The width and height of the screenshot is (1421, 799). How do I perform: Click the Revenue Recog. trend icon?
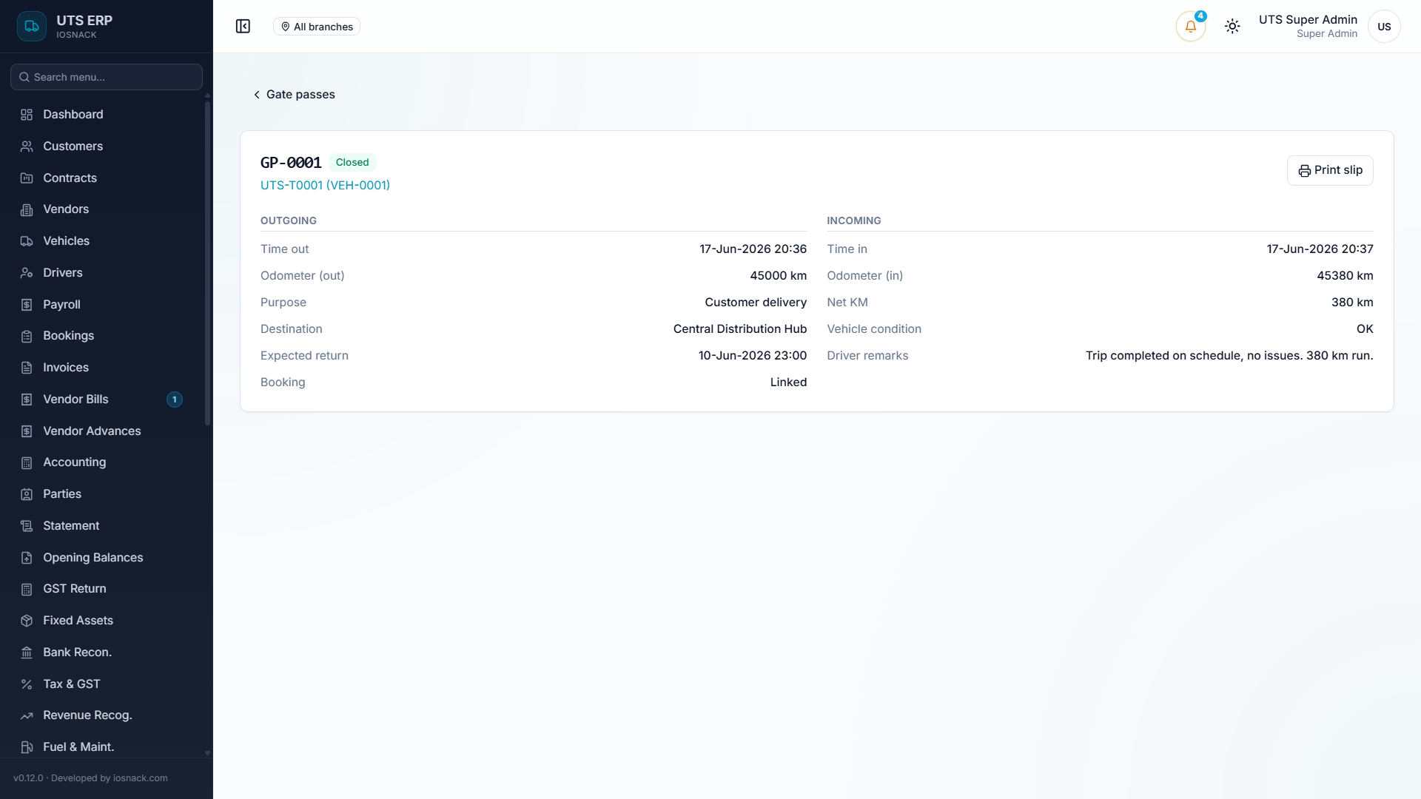pyautogui.click(x=27, y=715)
